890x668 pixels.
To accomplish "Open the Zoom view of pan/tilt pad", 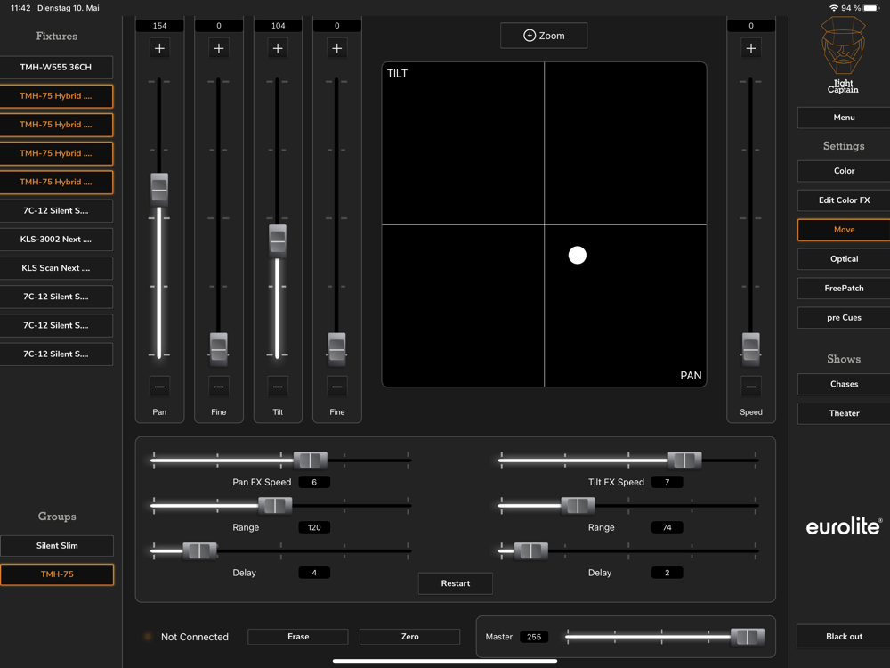I will (x=544, y=36).
